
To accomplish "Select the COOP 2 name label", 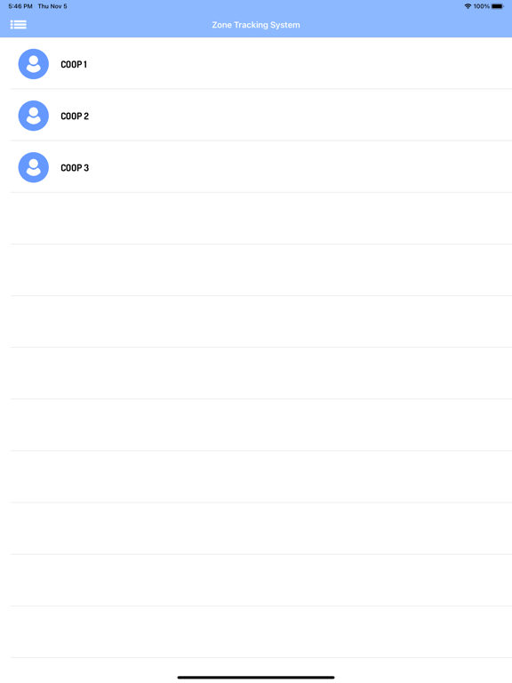I will pos(75,117).
